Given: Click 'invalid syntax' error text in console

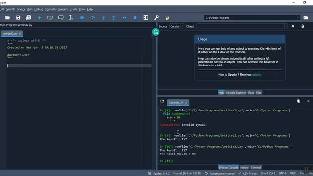Looking at the screenshot, I should coord(194,125).
